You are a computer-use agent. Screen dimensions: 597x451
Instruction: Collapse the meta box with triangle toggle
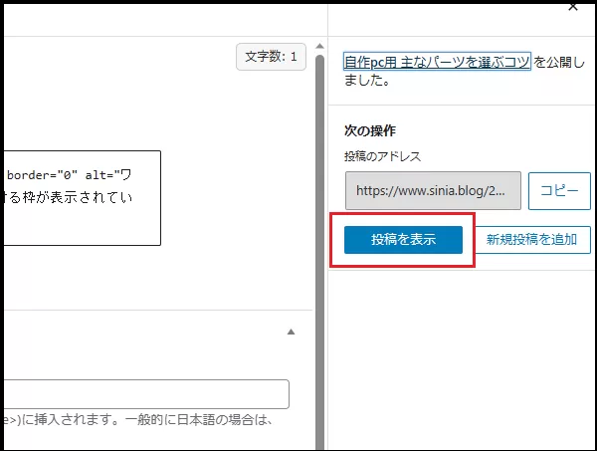[291, 332]
